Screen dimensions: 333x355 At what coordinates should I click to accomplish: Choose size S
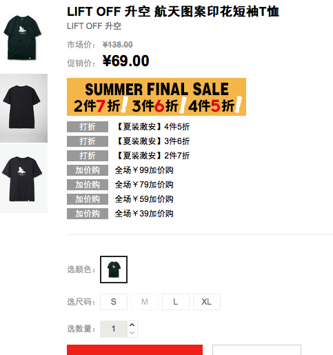[x=114, y=302]
